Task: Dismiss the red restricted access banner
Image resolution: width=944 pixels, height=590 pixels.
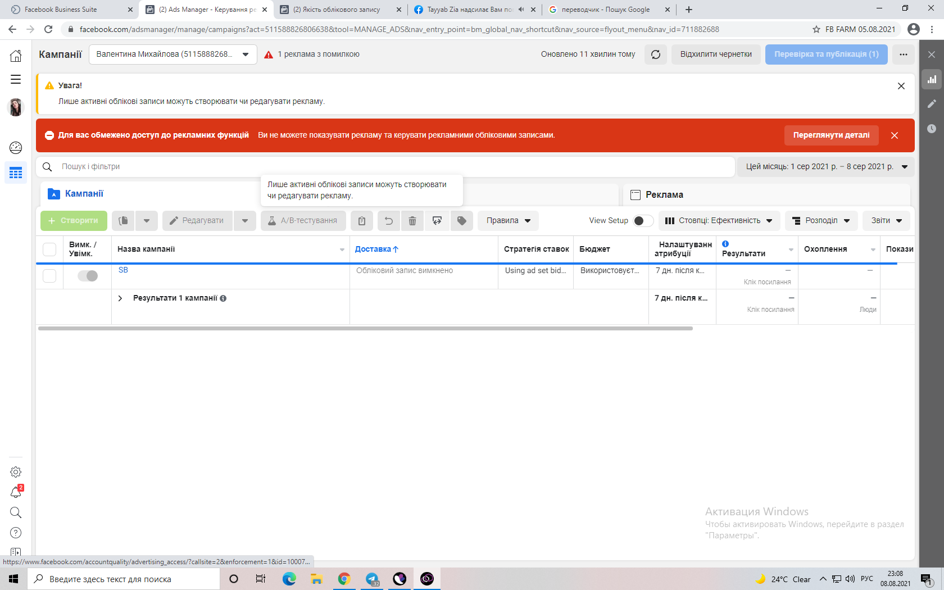Action: pyautogui.click(x=895, y=135)
